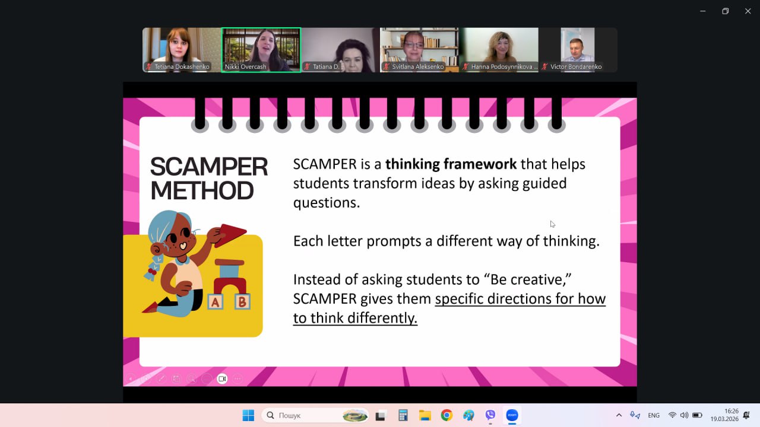The height and width of the screenshot is (427, 760).
Task: Click the Task View icon in taskbar
Action: point(381,415)
